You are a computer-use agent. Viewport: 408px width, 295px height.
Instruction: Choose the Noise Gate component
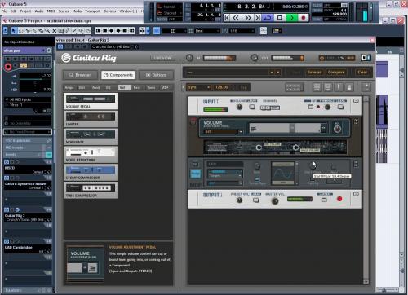(91, 137)
